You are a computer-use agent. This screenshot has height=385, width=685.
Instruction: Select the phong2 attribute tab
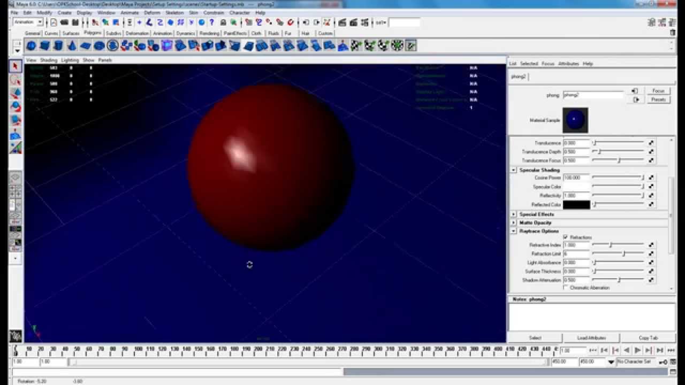(518, 76)
